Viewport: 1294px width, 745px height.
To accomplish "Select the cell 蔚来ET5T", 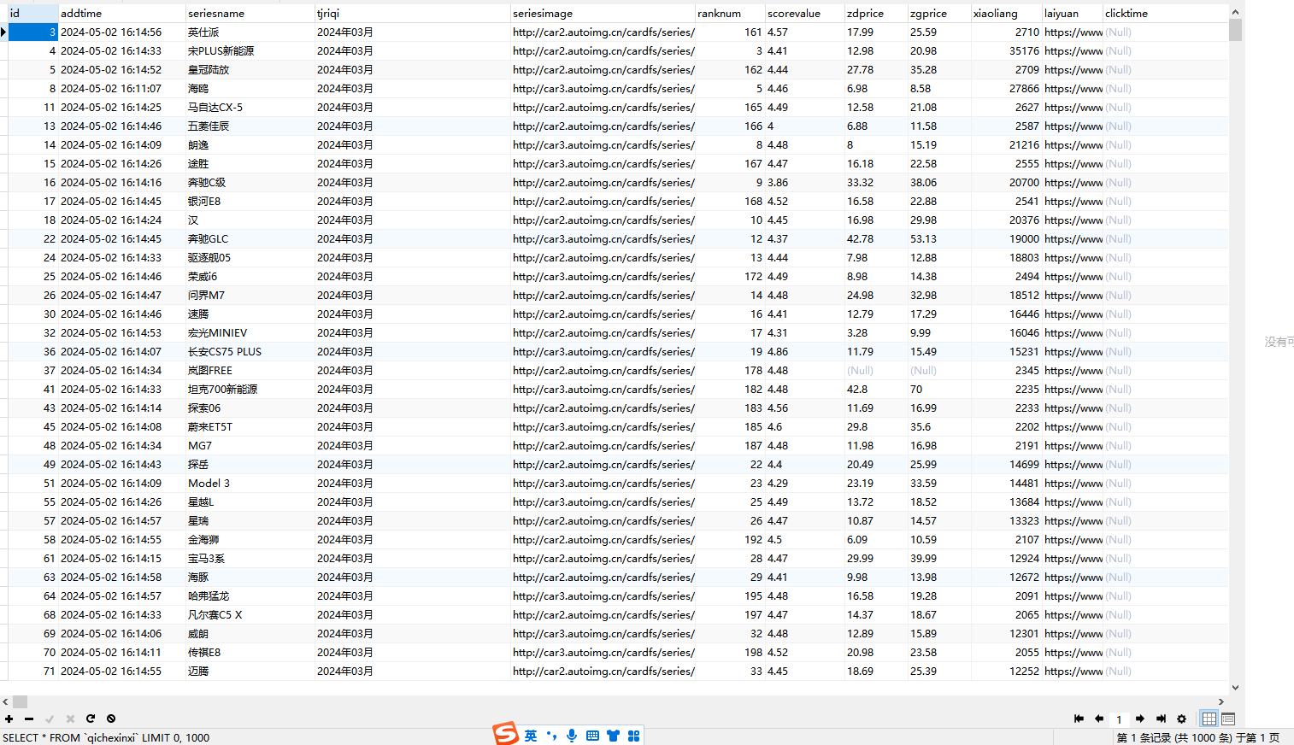I will pyautogui.click(x=250, y=427).
